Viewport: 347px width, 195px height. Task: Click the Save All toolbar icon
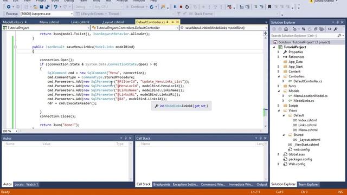(47, 7)
